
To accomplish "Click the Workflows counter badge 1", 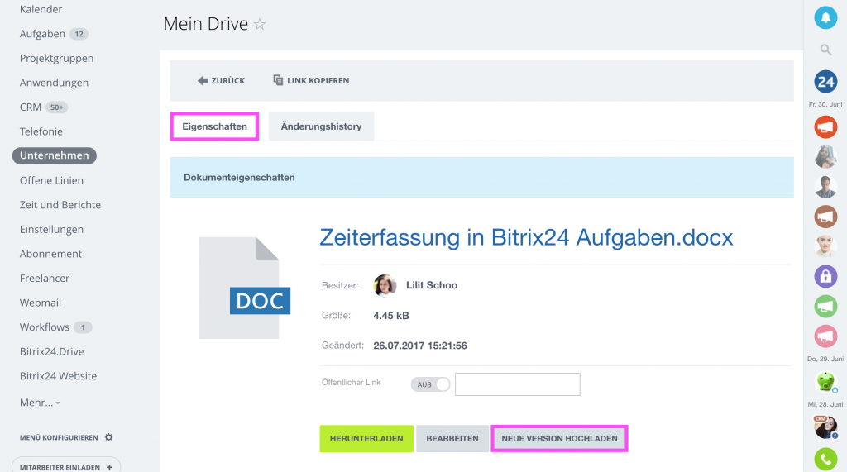I will pyautogui.click(x=83, y=327).
